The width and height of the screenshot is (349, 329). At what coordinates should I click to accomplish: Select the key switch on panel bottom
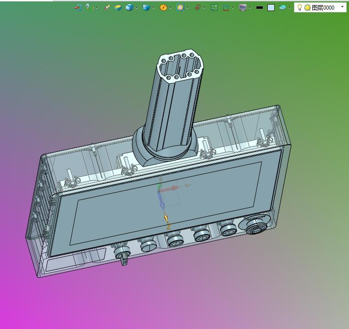click(x=122, y=254)
